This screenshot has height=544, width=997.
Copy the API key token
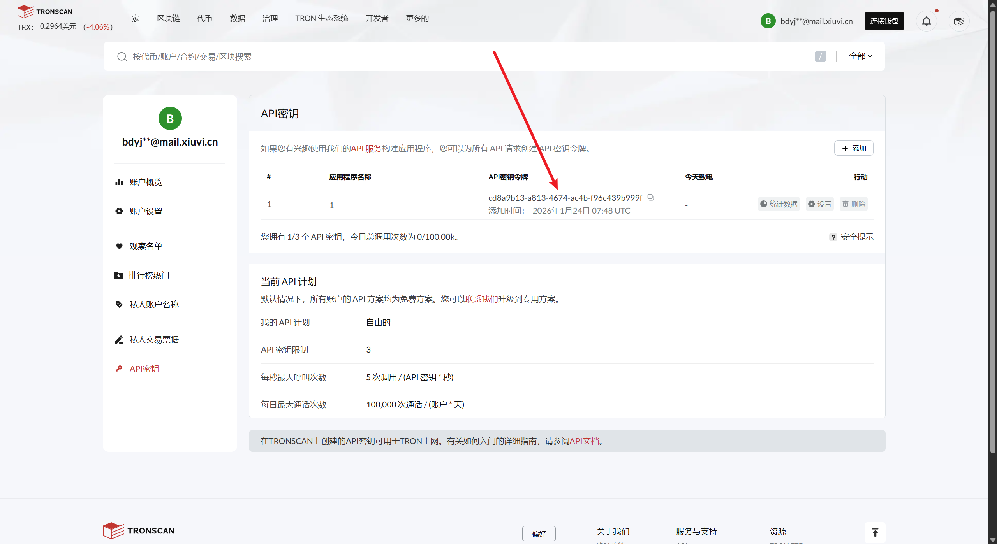point(651,197)
